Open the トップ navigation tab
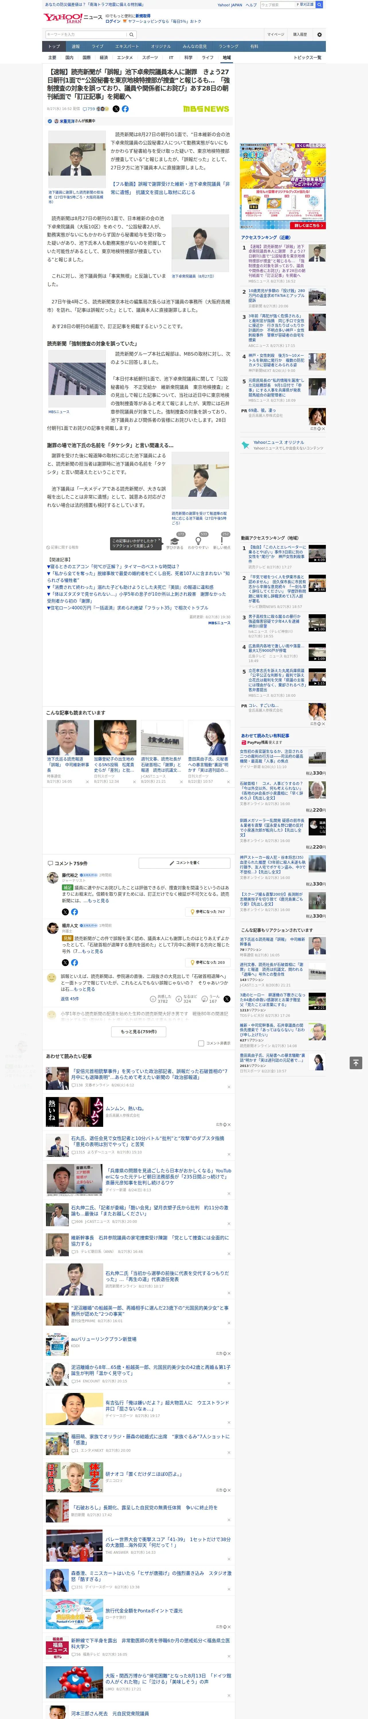Screen dimensions: 368x1719 pyautogui.click(x=54, y=47)
